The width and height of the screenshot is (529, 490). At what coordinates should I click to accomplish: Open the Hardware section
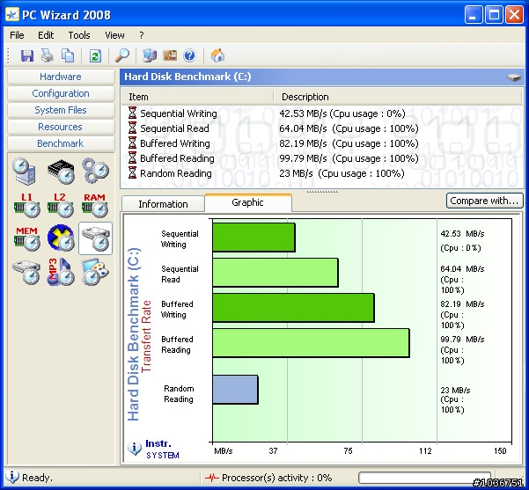(x=61, y=77)
